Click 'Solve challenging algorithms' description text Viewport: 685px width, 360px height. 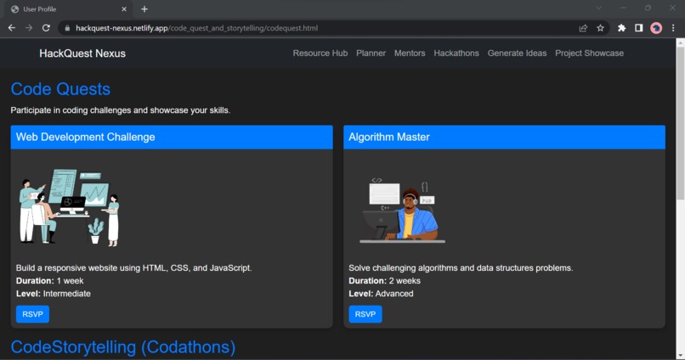click(461, 268)
